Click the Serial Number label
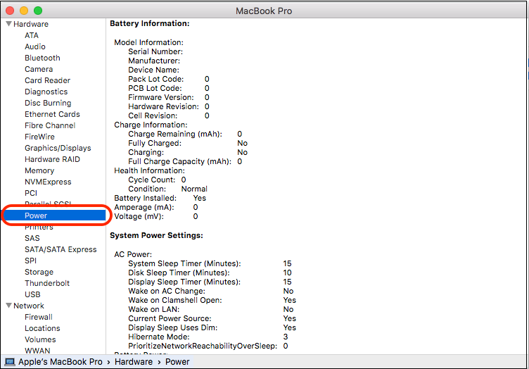Viewport: 529px width, 369px height. pyautogui.click(x=155, y=51)
